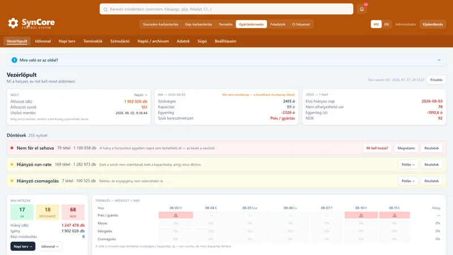Click yellow dot beside Hiányzó run-rate
Screen dimensions: 453x255
(x=12, y=164)
